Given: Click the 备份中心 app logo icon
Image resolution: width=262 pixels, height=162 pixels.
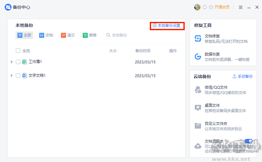Looking at the screenshot, I should click(x=8, y=7).
